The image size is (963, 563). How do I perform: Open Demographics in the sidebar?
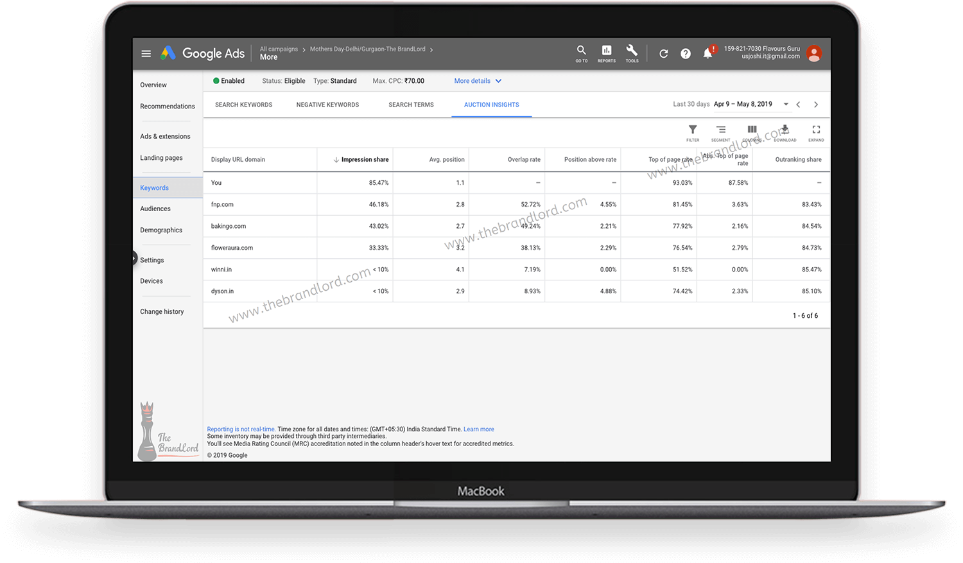[161, 230]
